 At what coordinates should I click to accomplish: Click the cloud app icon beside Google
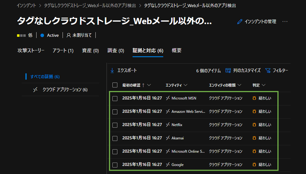point(168,165)
